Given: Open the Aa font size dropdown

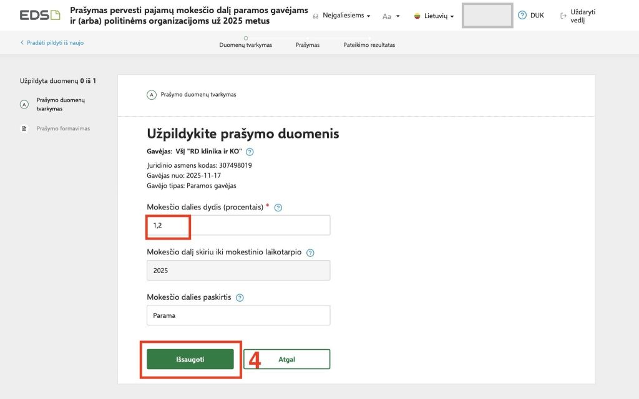Looking at the screenshot, I should tap(391, 16).
